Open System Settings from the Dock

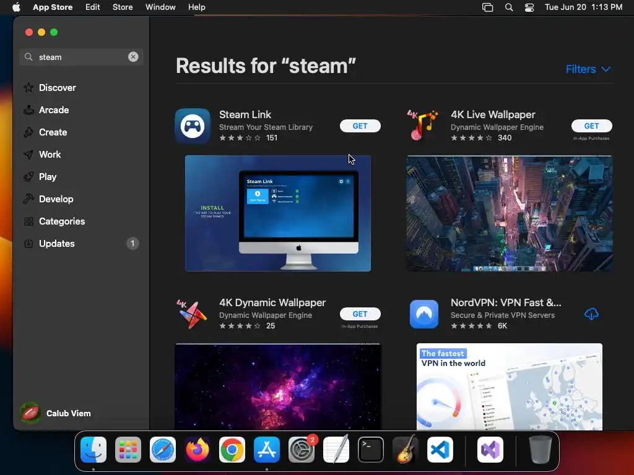point(302,450)
